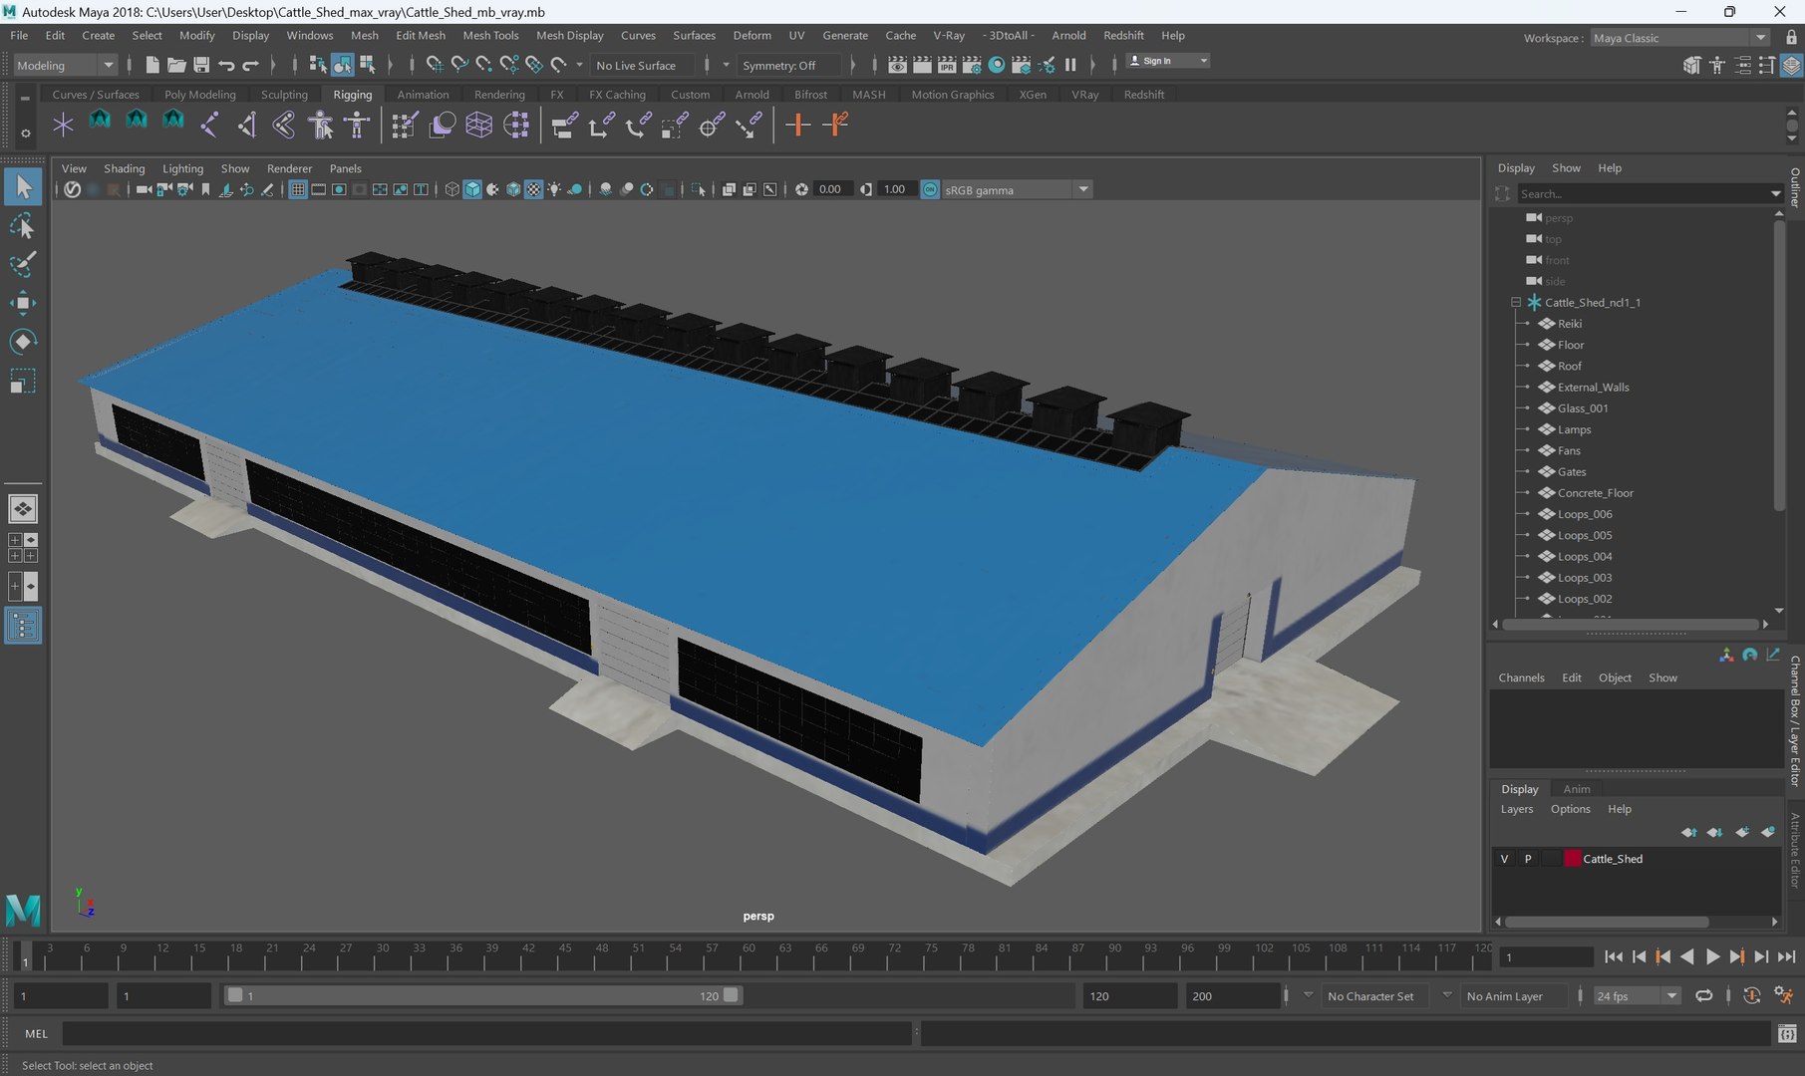Click the Single perspective view layout icon
This screenshot has width=1805, height=1076.
(x=23, y=509)
